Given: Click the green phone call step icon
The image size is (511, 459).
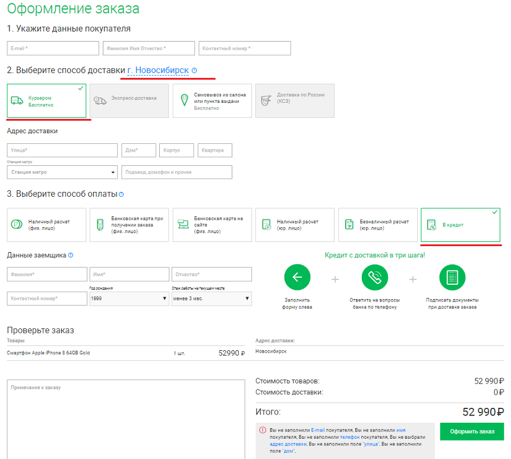Looking at the screenshot, I should (374, 277).
